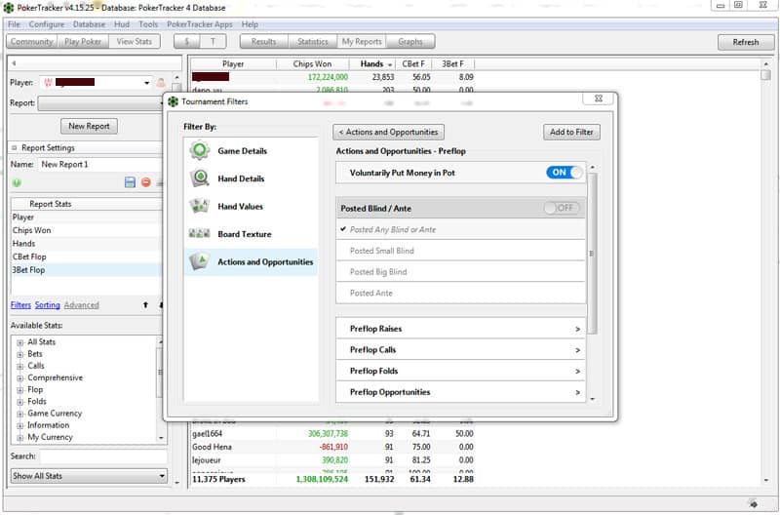Click the Add to Filter button

(x=571, y=132)
